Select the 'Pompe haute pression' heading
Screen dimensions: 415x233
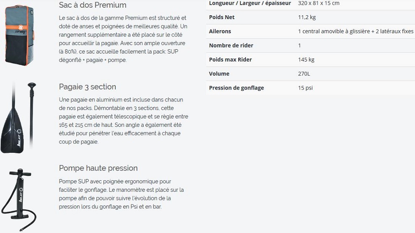[98, 168]
